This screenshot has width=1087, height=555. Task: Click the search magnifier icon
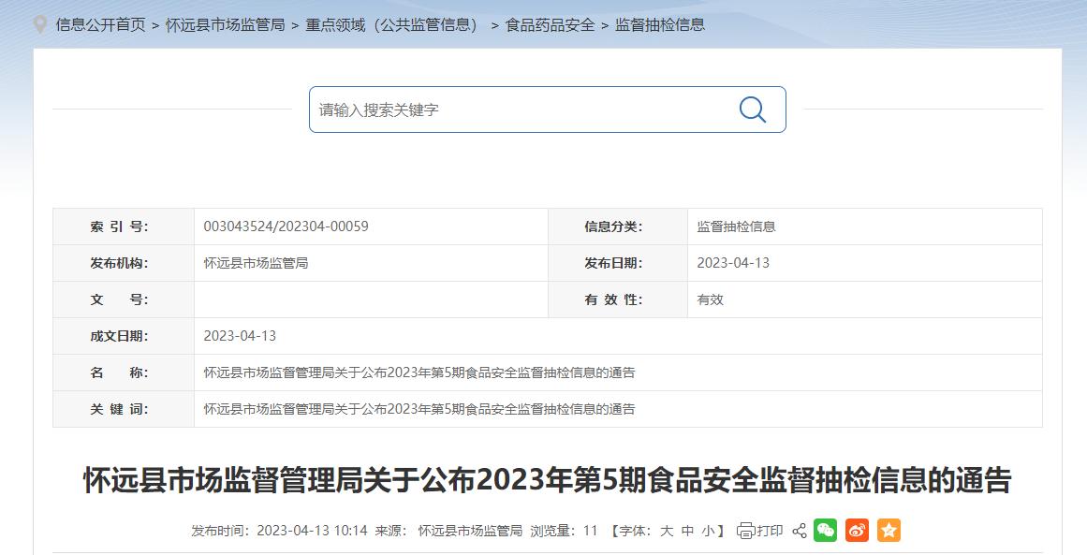point(751,110)
